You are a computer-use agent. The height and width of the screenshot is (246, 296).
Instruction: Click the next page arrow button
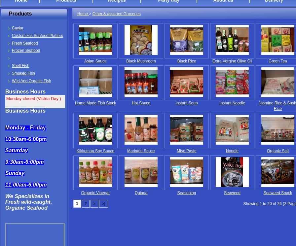[x=94, y=204]
